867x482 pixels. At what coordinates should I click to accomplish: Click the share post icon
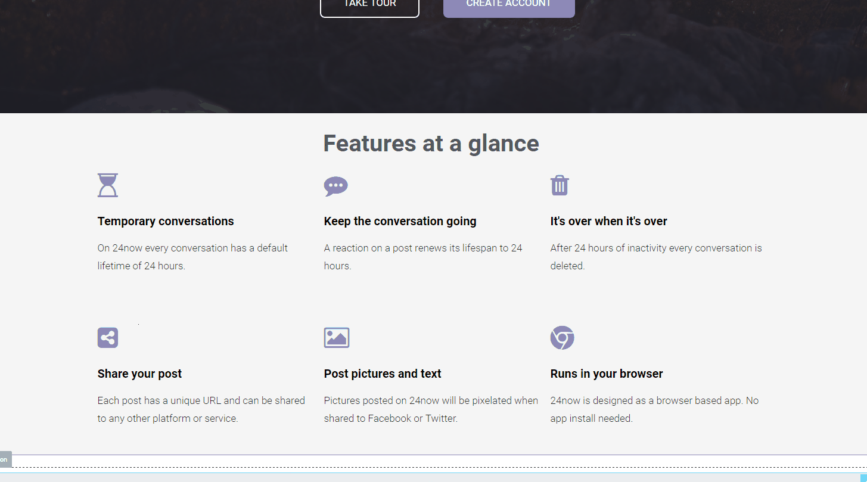tap(108, 338)
